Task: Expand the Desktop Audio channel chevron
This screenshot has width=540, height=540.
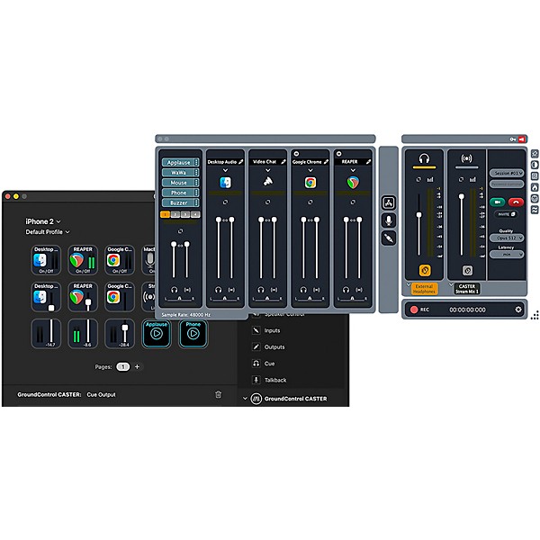Action: coord(225,170)
